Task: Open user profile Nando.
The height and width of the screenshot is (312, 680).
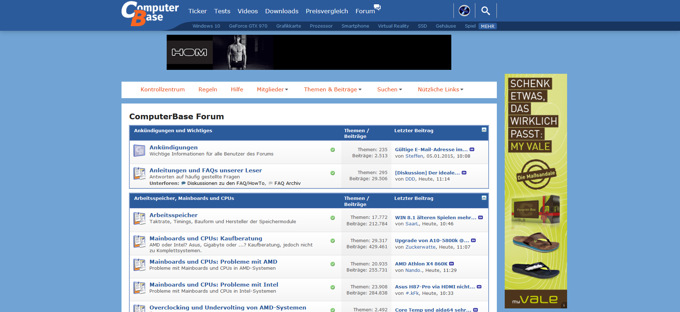Action: [x=414, y=270]
